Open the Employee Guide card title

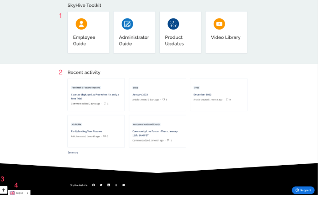click(x=84, y=41)
